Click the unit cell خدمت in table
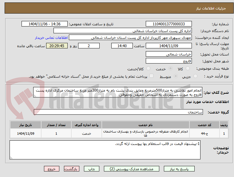Viewport: 234px width, 177px height. (86, 134)
